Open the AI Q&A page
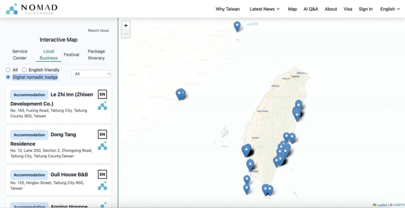405x208 pixels. pyautogui.click(x=311, y=9)
